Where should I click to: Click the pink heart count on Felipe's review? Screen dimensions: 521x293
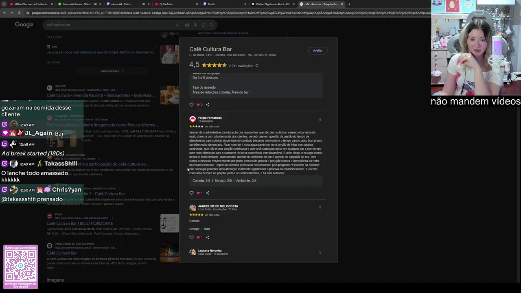[x=199, y=193]
